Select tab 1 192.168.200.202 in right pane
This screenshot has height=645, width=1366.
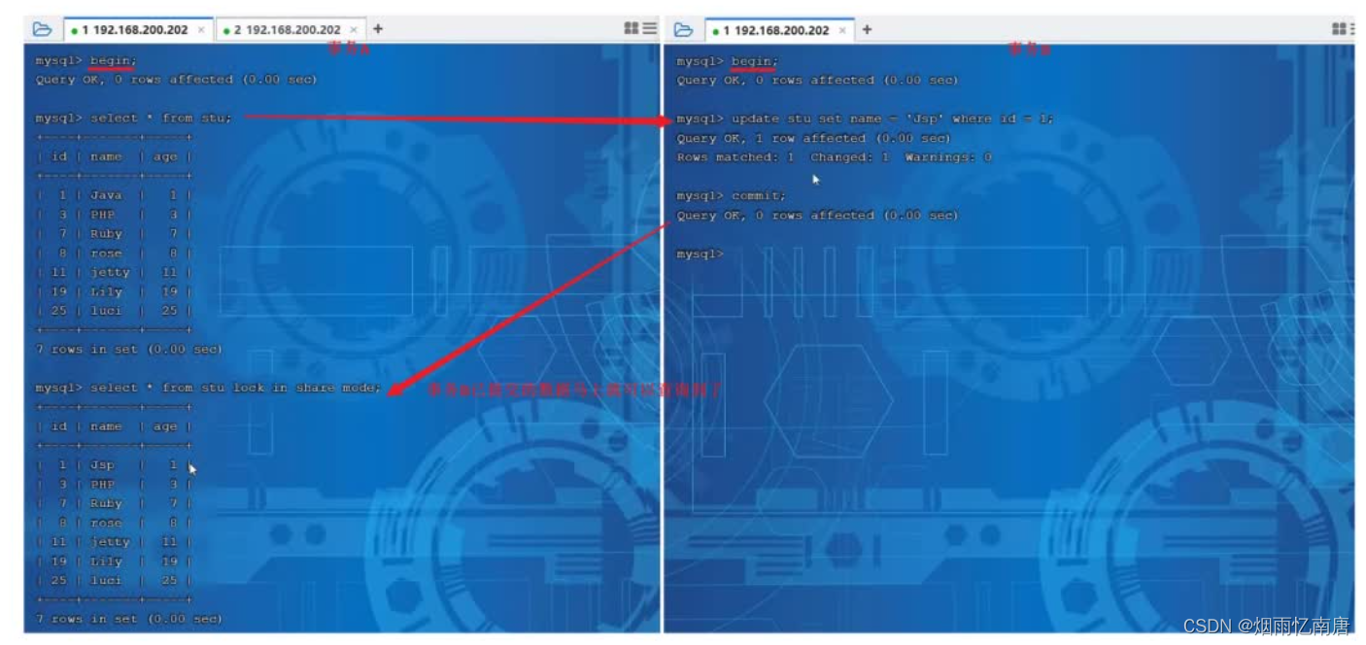click(779, 30)
